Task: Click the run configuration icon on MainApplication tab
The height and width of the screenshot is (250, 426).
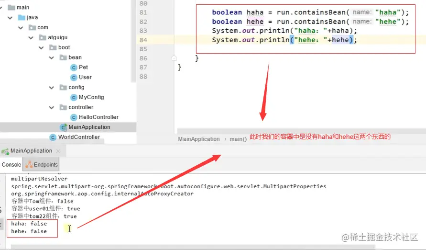Action: click(x=5, y=151)
